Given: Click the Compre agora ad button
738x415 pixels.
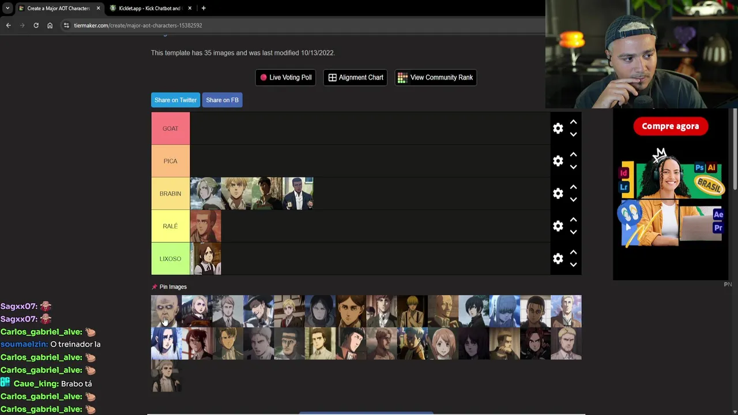Looking at the screenshot, I should point(670,126).
